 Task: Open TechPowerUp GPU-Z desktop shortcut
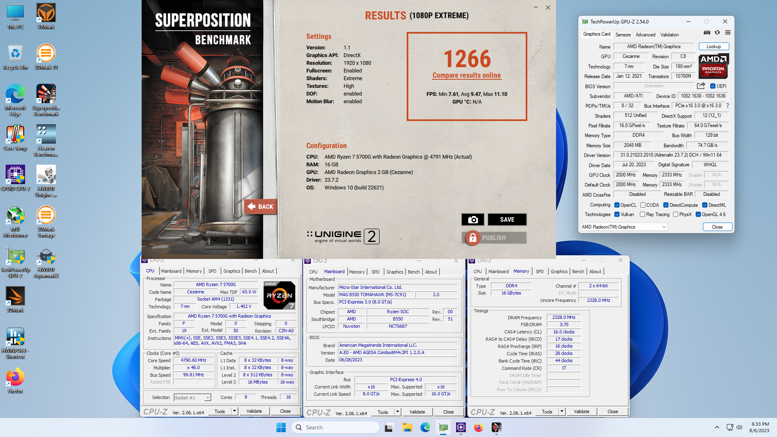[x=15, y=262]
